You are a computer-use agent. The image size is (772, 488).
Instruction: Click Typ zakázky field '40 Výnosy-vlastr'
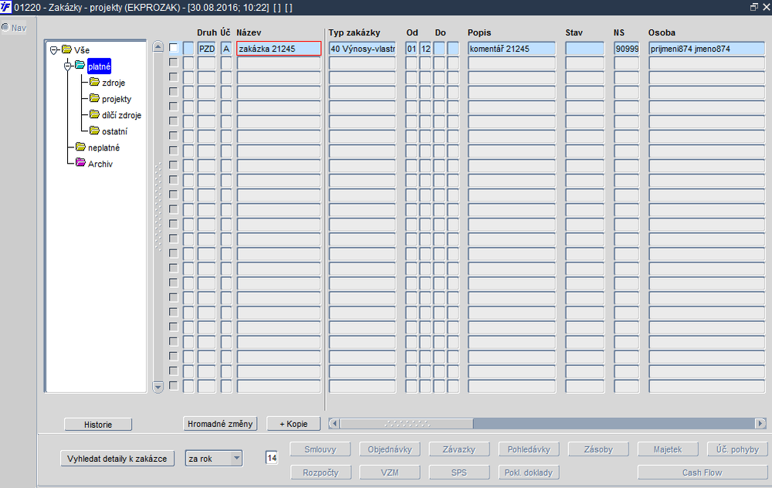[x=362, y=48]
